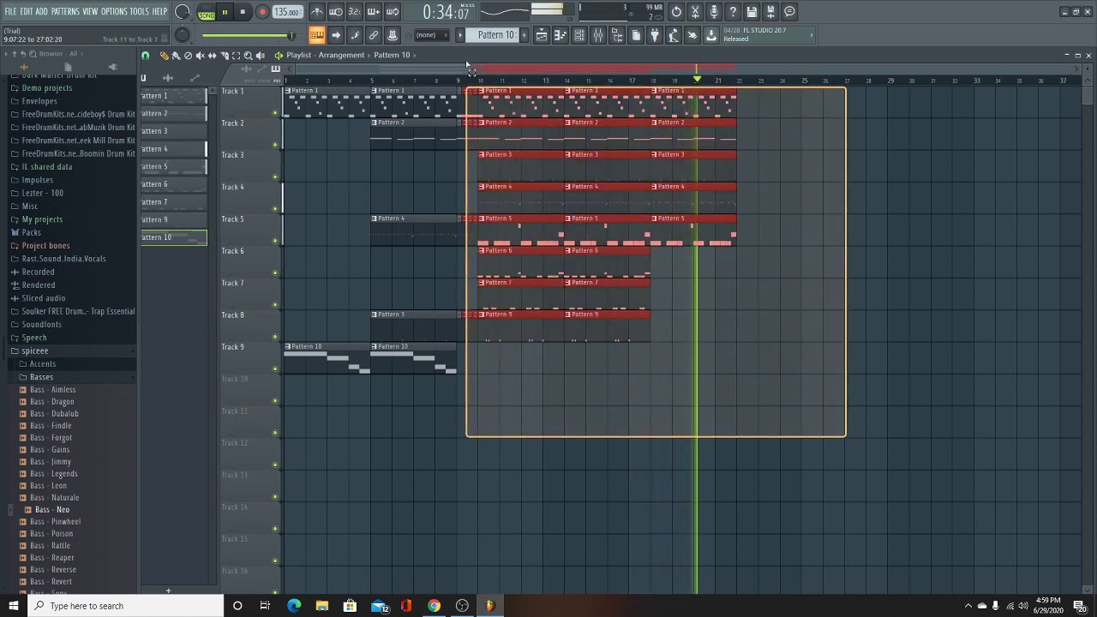Screen dimensions: 1097x617
Task: Toggle the typing keyboard to piano button
Action: 317,35
